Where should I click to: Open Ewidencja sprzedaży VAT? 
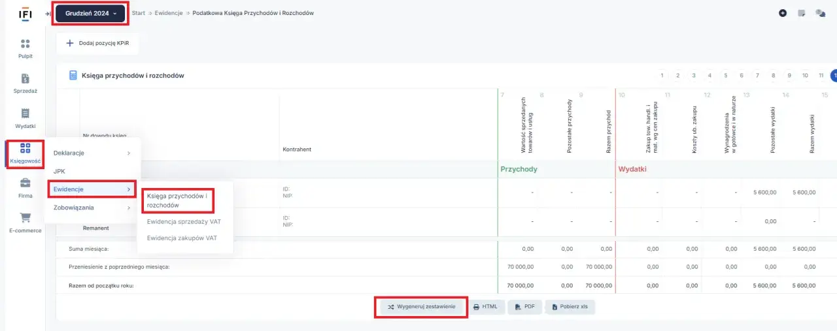pyautogui.click(x=183, y=221)
